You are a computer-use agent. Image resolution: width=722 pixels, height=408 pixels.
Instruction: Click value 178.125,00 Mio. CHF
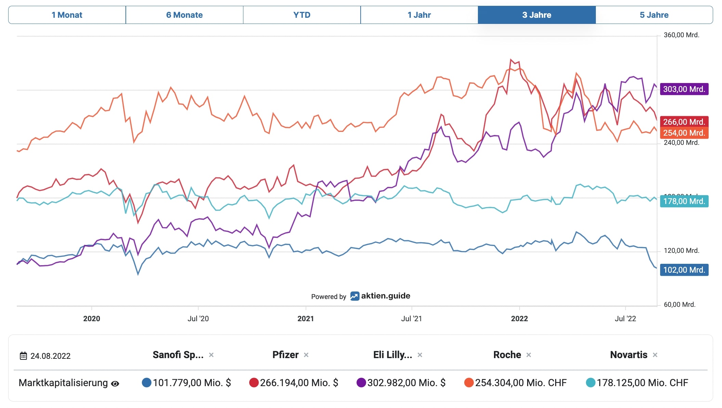point(642,383)
